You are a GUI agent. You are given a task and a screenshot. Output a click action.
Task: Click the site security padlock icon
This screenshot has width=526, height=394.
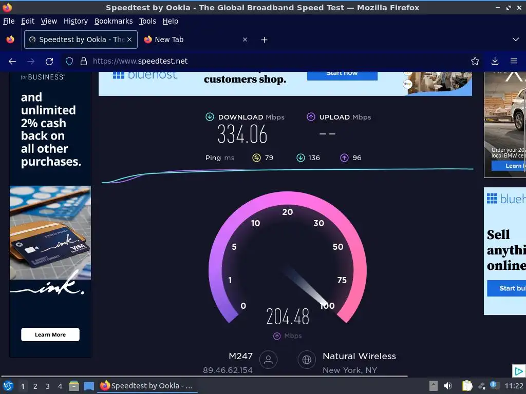(x=84, y=61)
